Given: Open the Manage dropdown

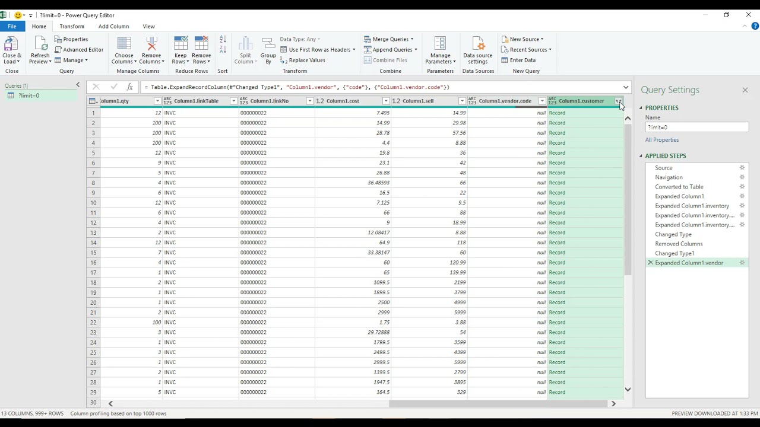Looking at the screenshot, I should point(71,60).
